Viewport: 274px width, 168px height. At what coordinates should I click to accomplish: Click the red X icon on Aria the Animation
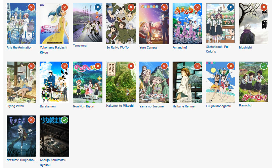pos(32,7)
